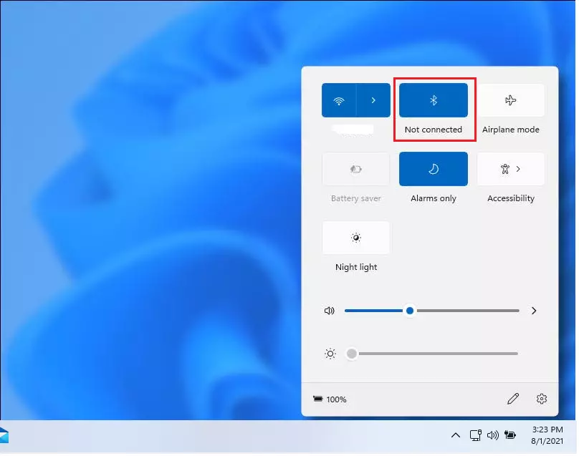This screenshot has height=456, width=579.
Task: Click the taskbar speaker volume icon
Action: 492,435
